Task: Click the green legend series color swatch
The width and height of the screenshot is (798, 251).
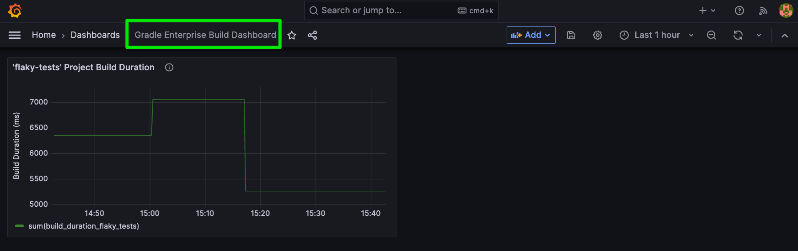Action: (x=19, y=226)
